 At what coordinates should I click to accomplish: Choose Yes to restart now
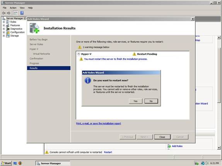coord(135,101)
